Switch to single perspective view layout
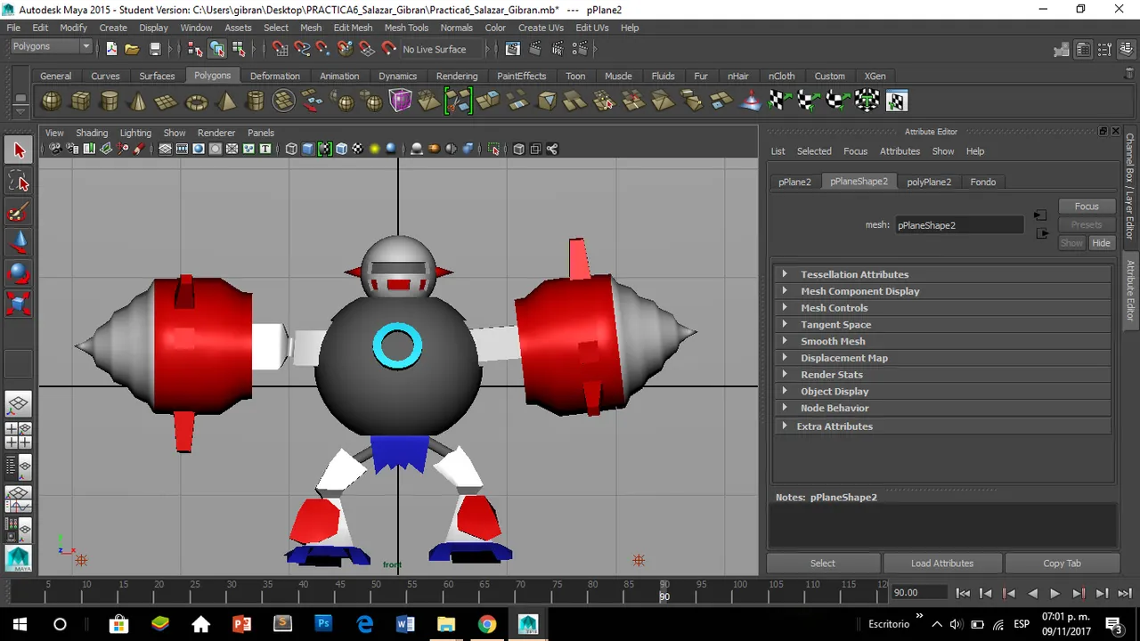The width and height of the screenshot is (1140, 641). 19,405
